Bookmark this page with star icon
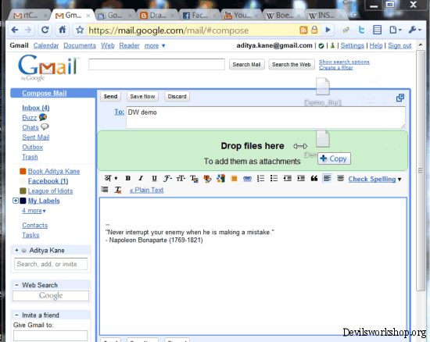 point(80,30)
